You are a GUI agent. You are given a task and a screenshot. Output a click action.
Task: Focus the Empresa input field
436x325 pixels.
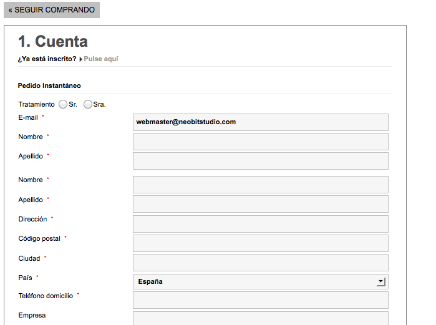(261, 318)
